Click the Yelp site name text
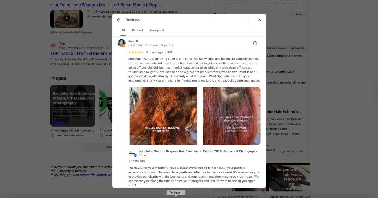This screenshot has height=198, width=378. point(62,43)
